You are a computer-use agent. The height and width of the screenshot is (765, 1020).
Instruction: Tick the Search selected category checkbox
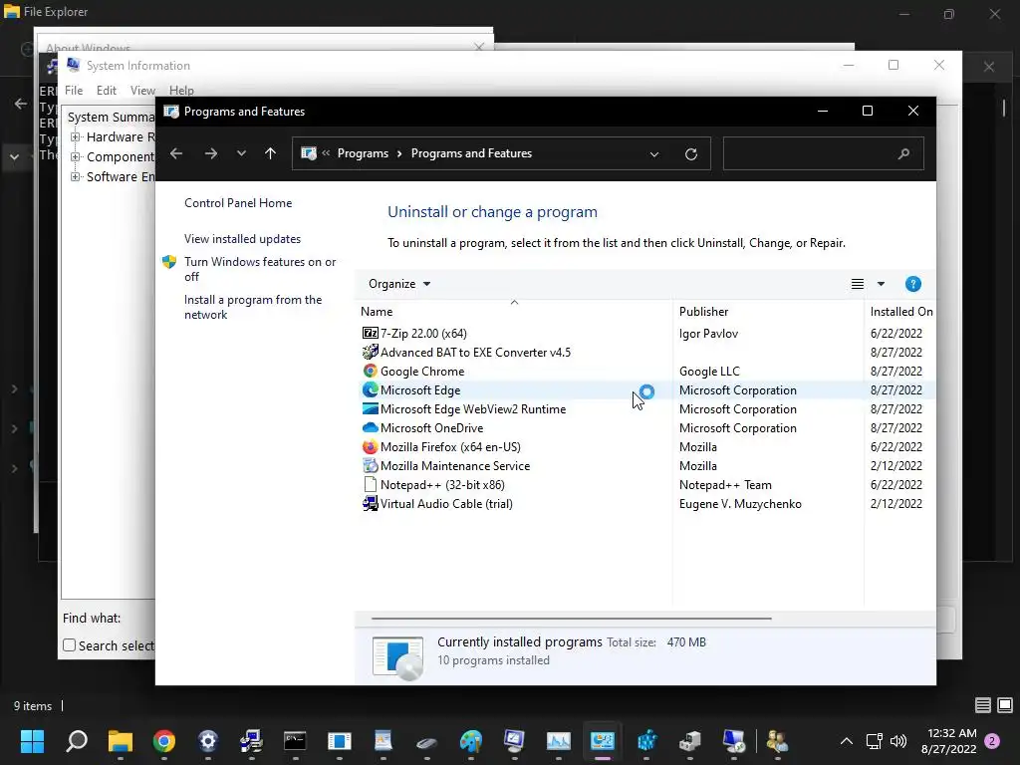69,645
